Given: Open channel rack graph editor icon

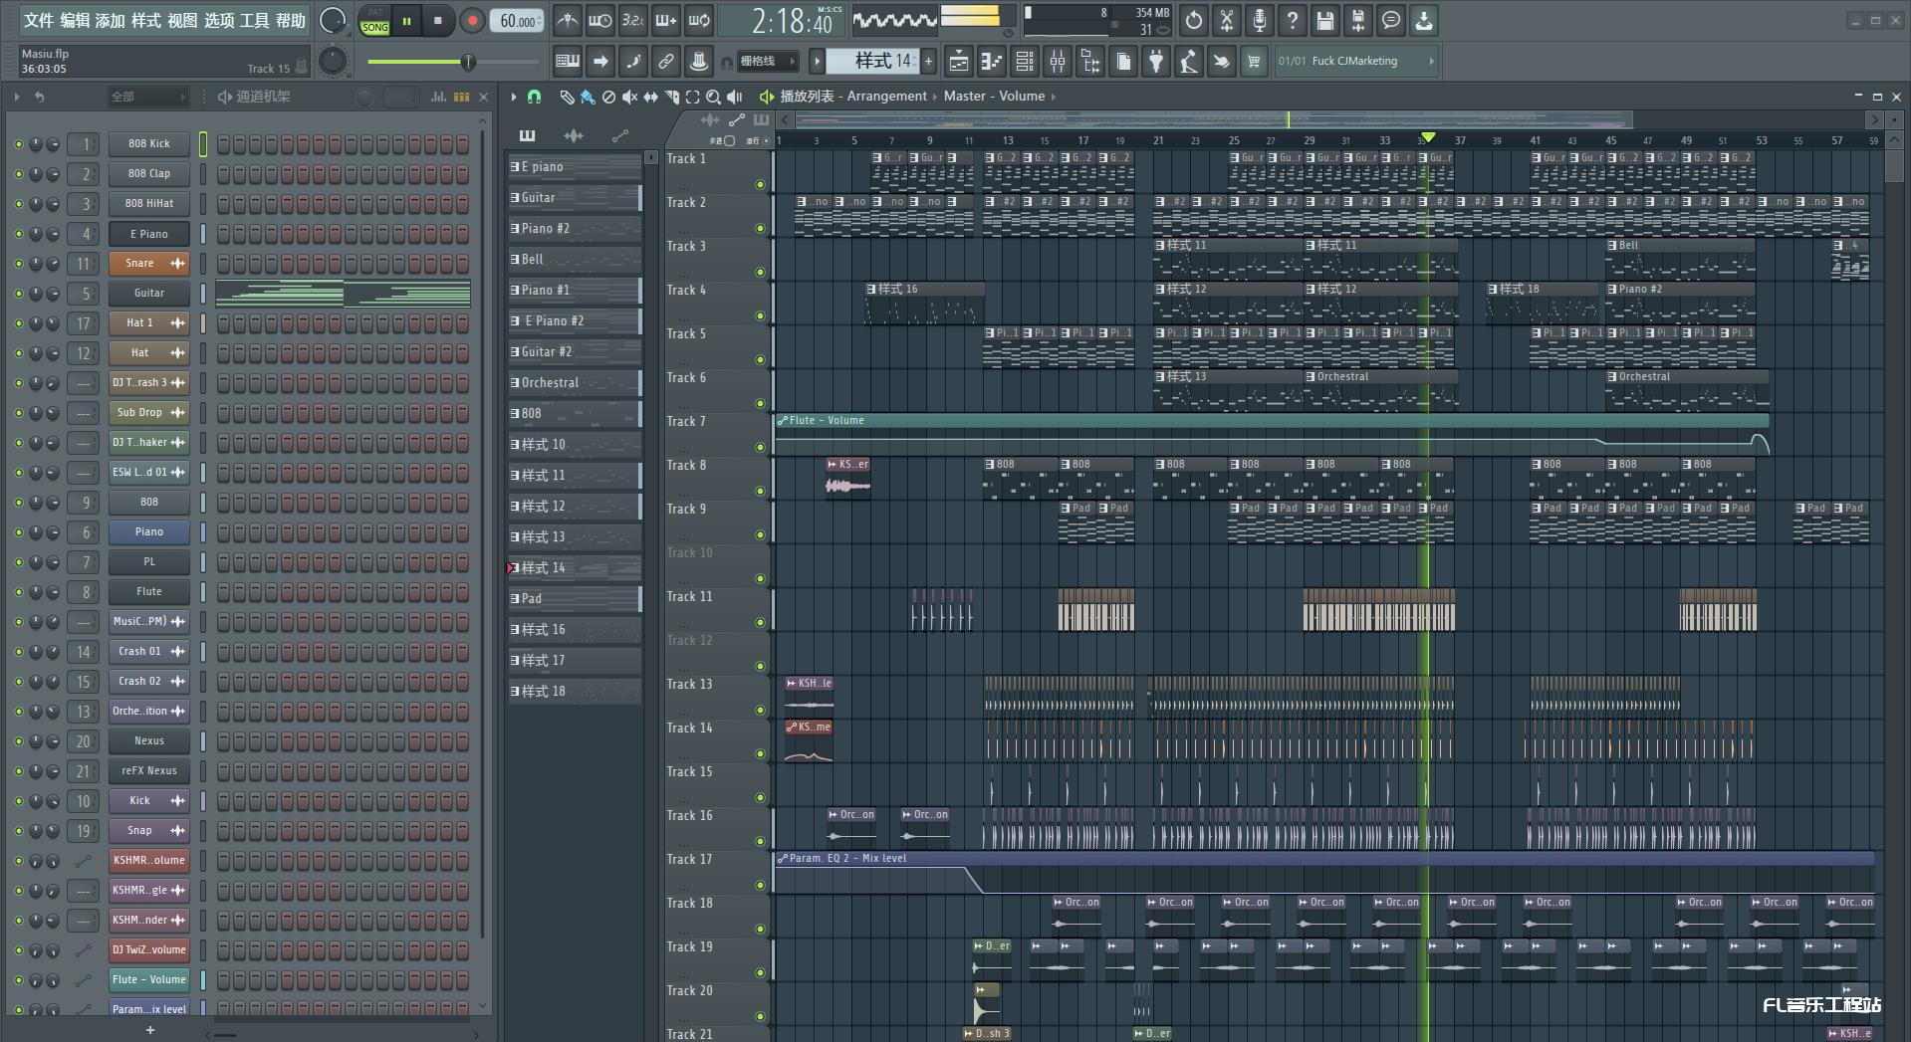Looking at the screenshot, I should point(438,97).
